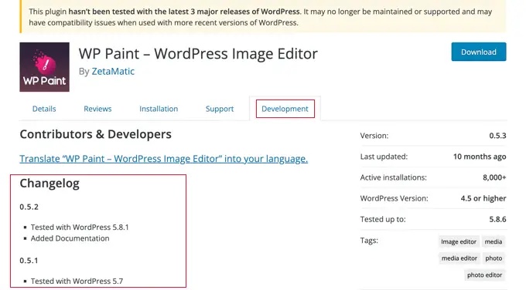Select the 0.5.2 changelog version label
Viewport: 526px width, 290px height.
click(29, 207)
